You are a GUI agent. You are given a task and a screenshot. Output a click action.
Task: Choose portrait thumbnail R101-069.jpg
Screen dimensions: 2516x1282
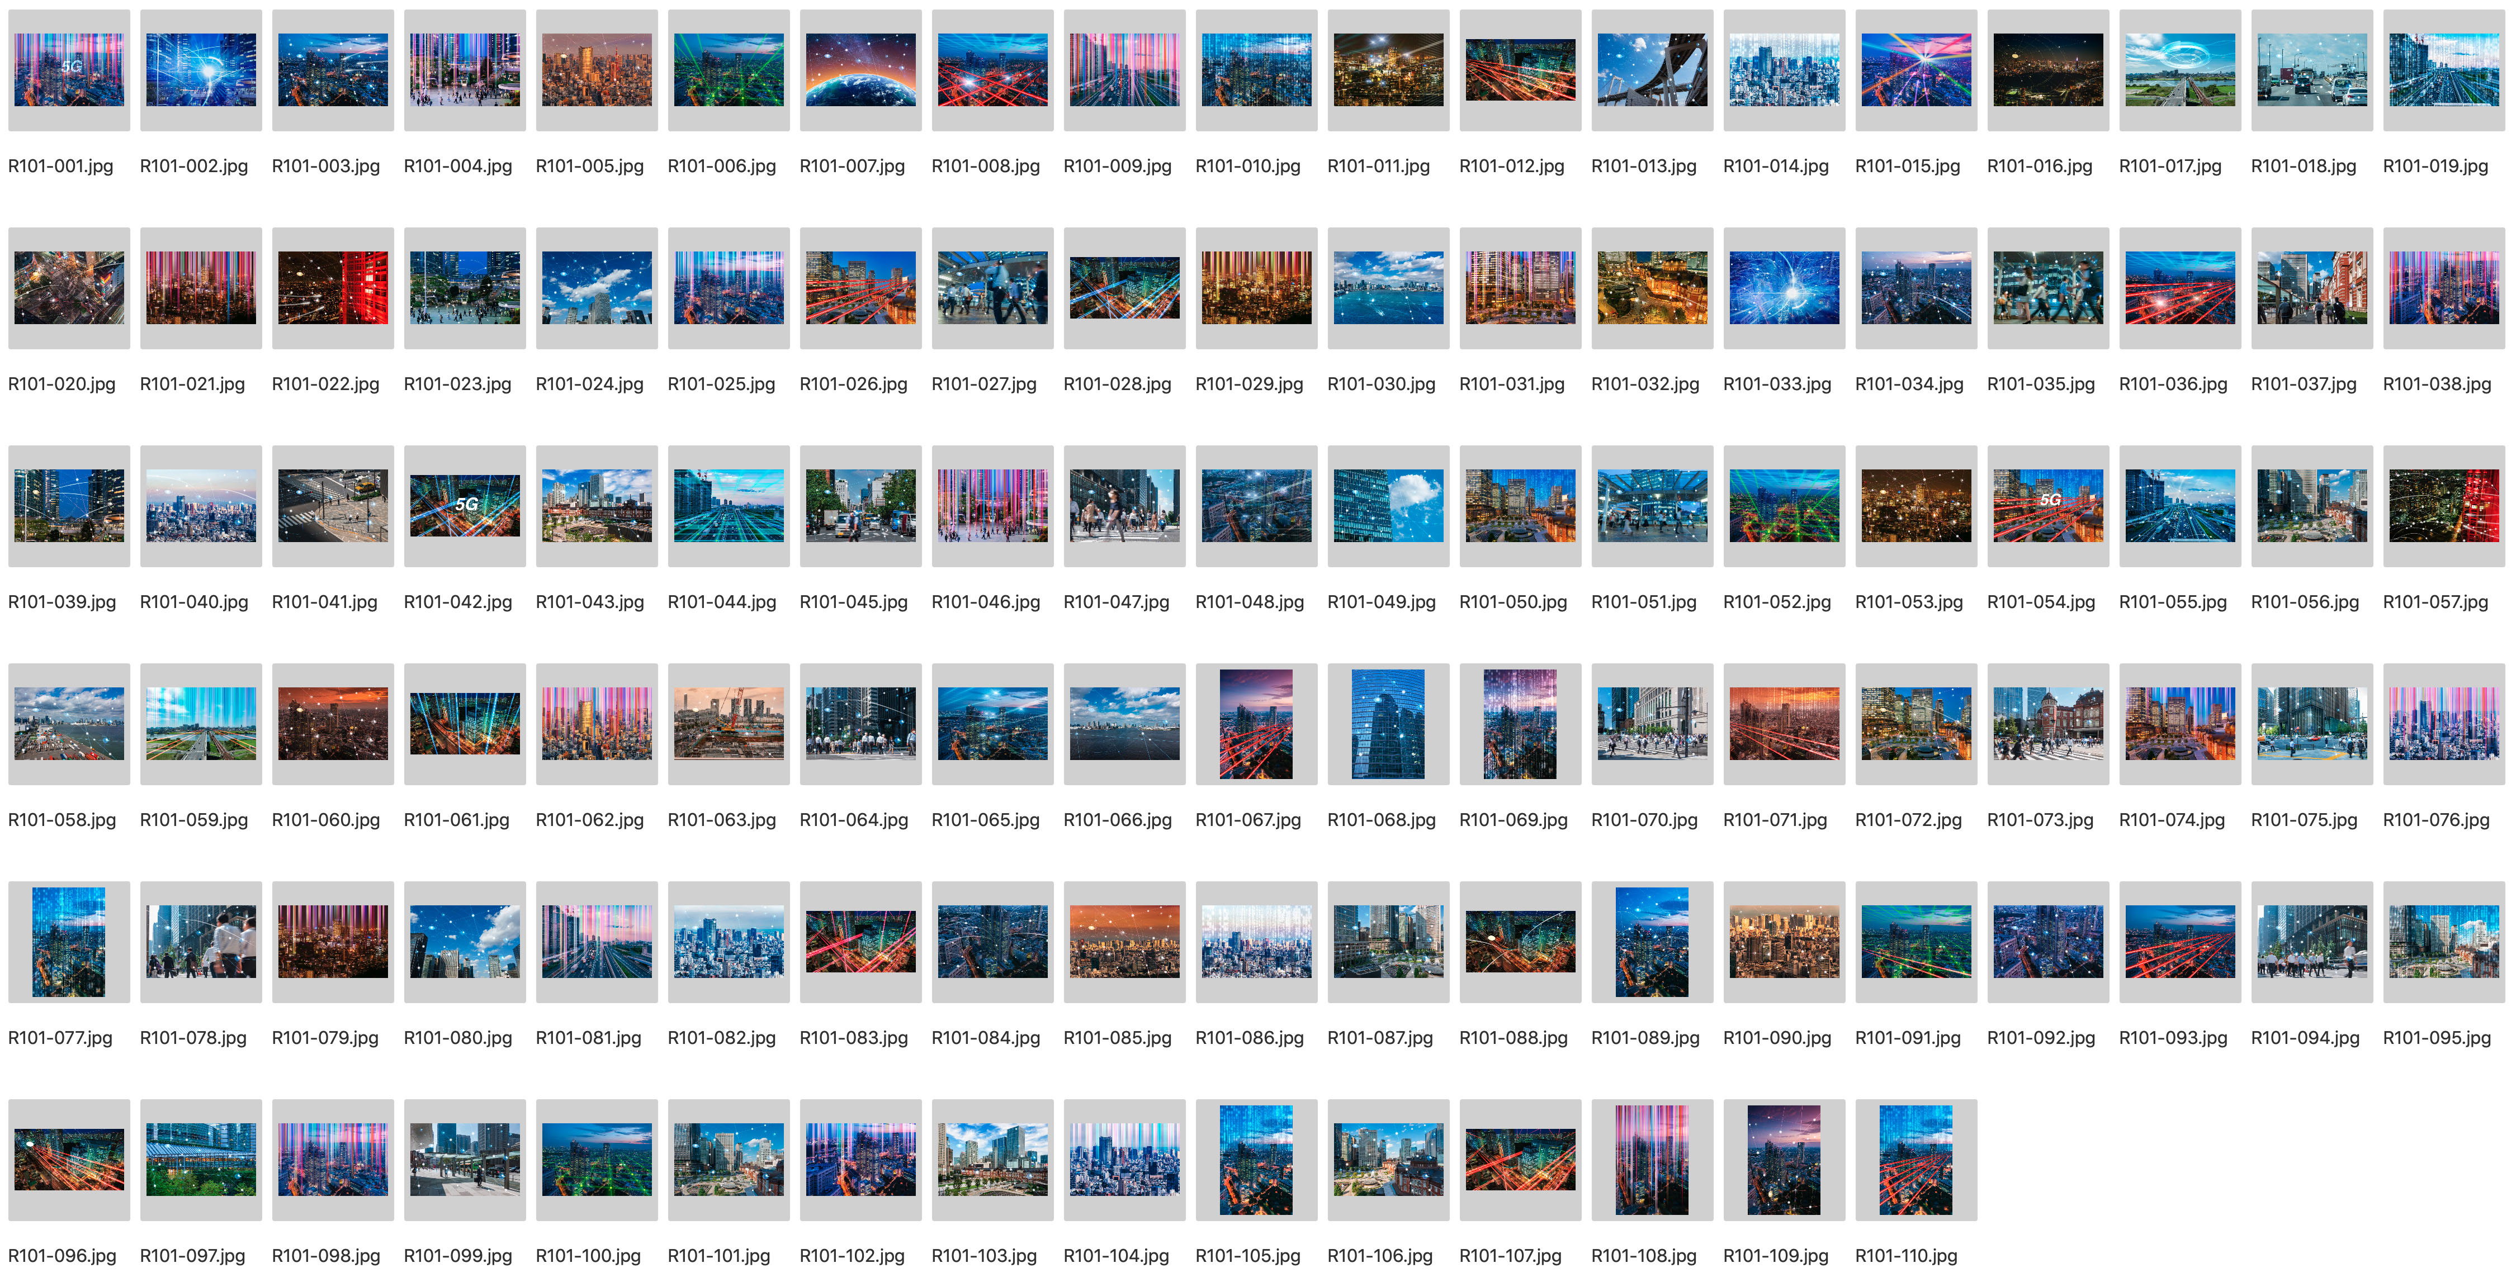[1520, 724]
